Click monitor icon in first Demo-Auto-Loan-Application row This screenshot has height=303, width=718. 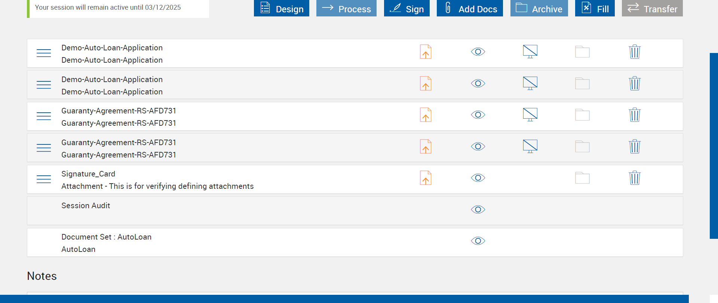point(530,51)
